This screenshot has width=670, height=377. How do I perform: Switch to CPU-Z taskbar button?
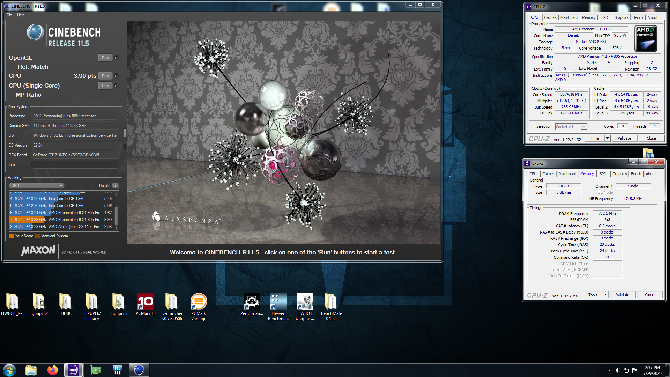74,370
